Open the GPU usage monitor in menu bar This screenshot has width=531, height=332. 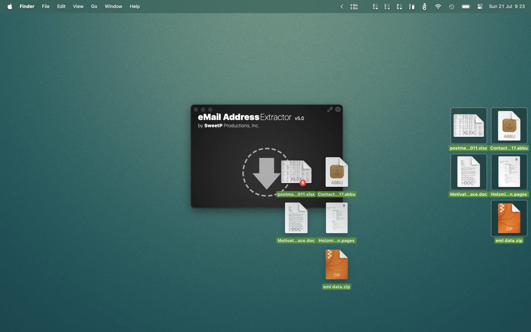click(375, 6)
